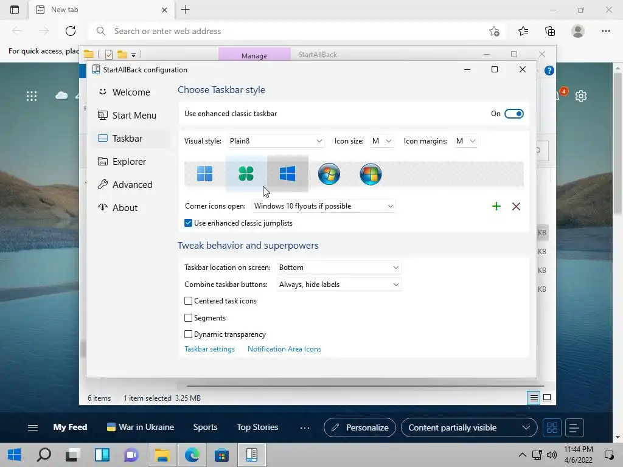Open the Icon margins dropdown

pyautogui.click(x=465, y=141)
